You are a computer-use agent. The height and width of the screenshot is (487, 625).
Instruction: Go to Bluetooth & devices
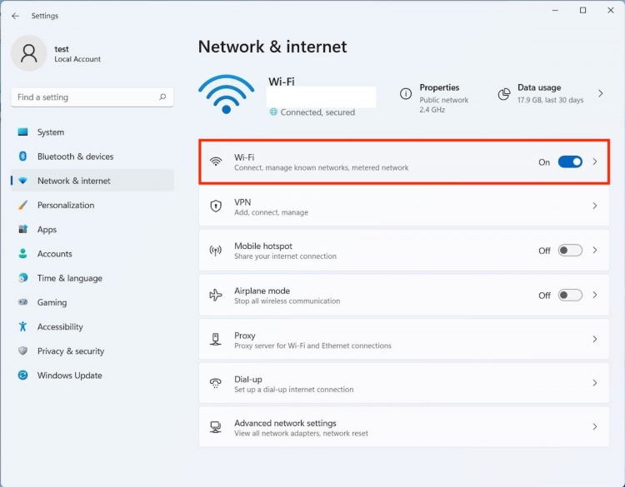click(92, 157)
